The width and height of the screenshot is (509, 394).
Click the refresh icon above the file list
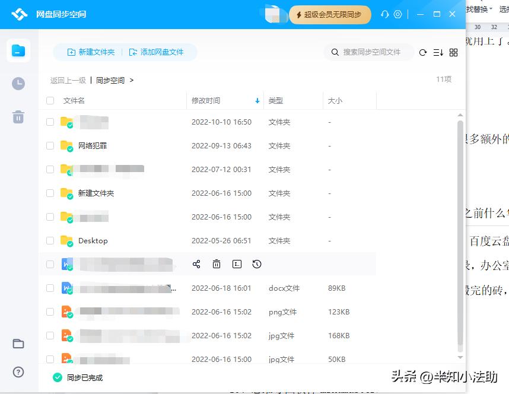point(423,52)
